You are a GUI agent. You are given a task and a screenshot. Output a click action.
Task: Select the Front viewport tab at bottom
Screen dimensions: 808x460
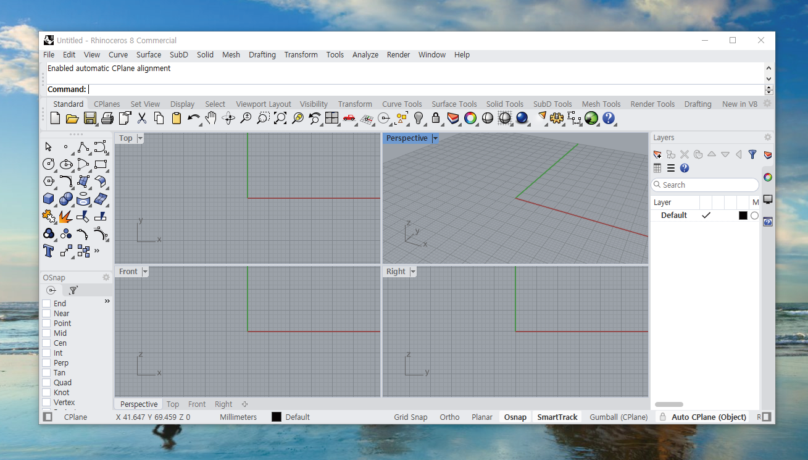(x=197, y=404)
